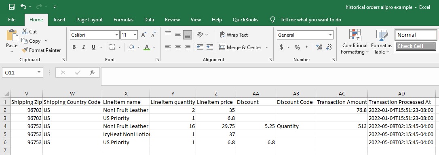Click Insert Function fx icon

click(x=92, y=73)
